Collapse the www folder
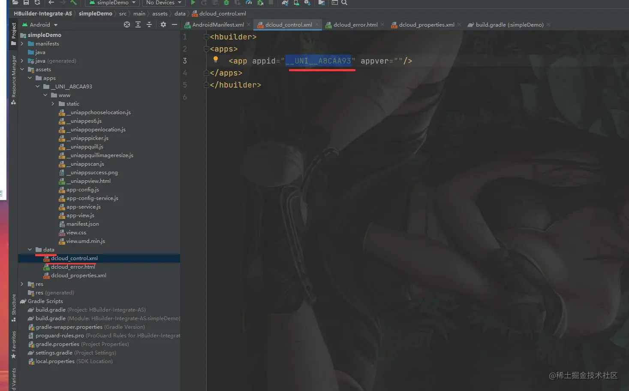 click(45, 95)
